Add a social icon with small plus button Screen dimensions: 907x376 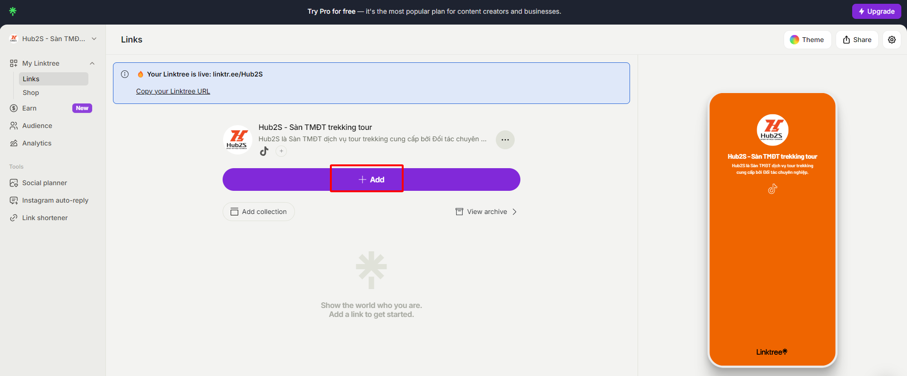[281, 151]
